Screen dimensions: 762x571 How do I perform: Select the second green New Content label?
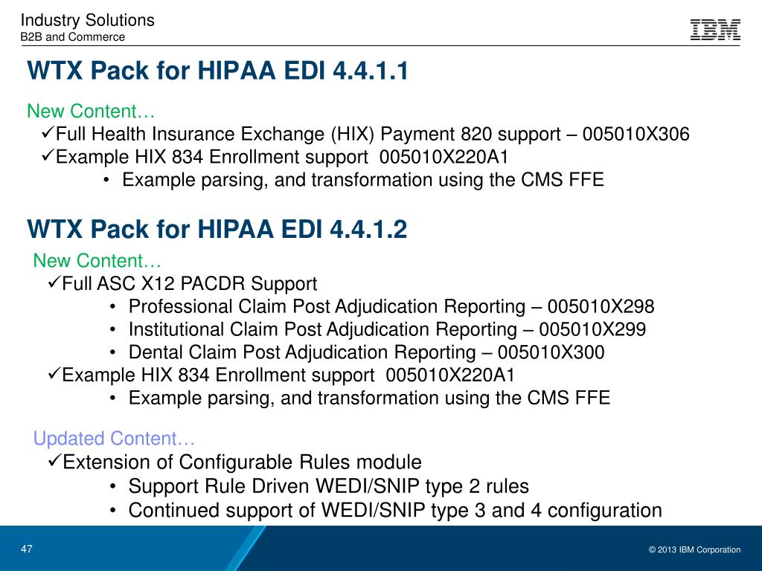click(97, 261)
